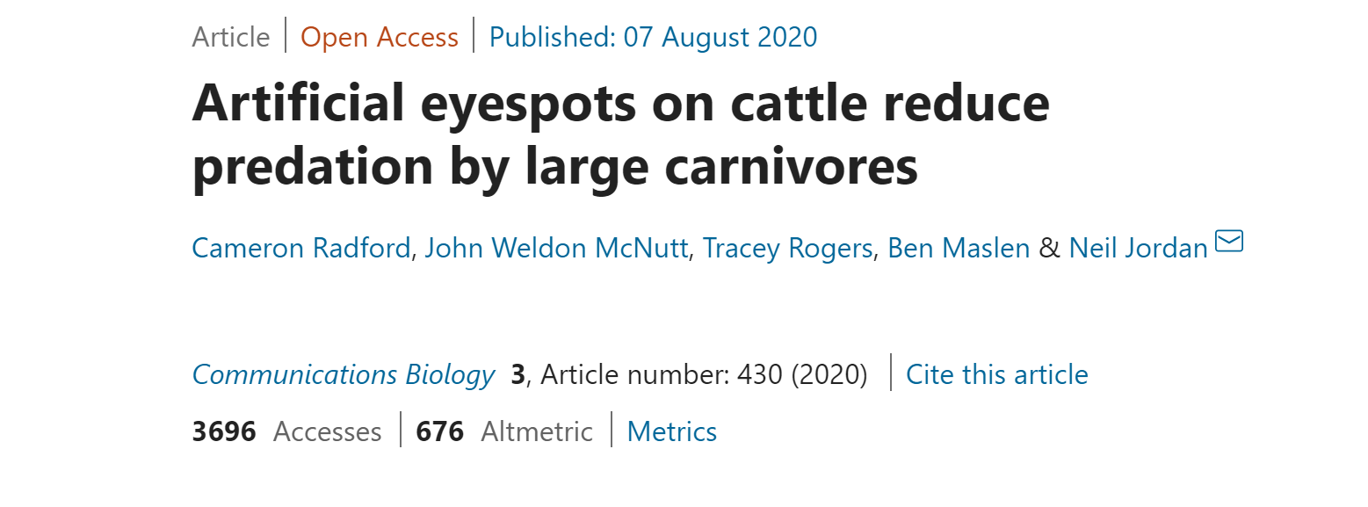Click the bold 3696 count

224,432
